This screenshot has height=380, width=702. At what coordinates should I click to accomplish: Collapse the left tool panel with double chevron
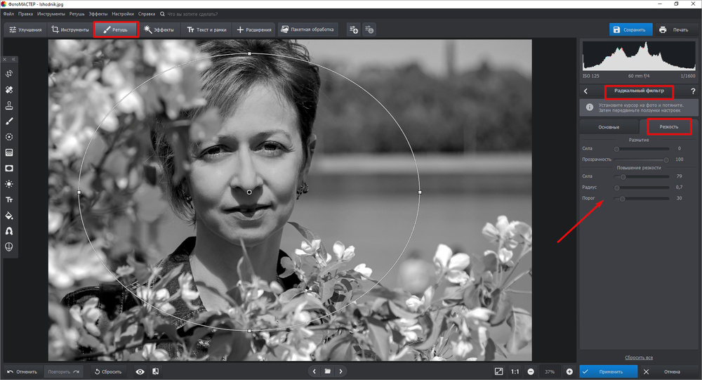pyautogui.click(x=13, y=60)
